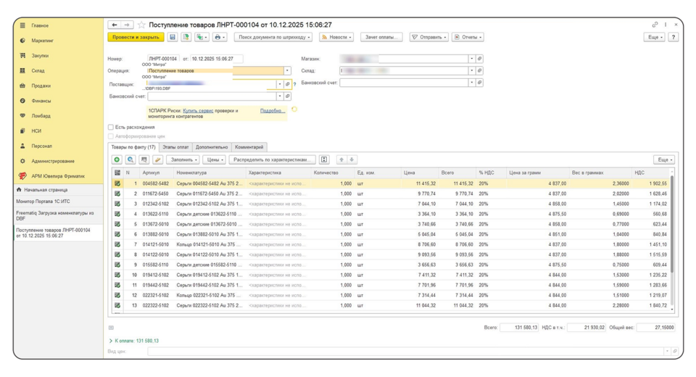696x377 pixels.
Task: Click the magnifier search icon above table
Action: [x=130, y=159]
